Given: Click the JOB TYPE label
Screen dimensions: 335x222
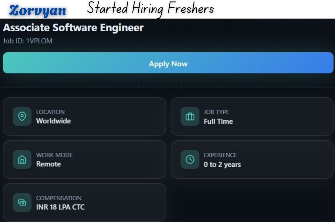Looking at the screenshot, I should click(x=216, y=112).
